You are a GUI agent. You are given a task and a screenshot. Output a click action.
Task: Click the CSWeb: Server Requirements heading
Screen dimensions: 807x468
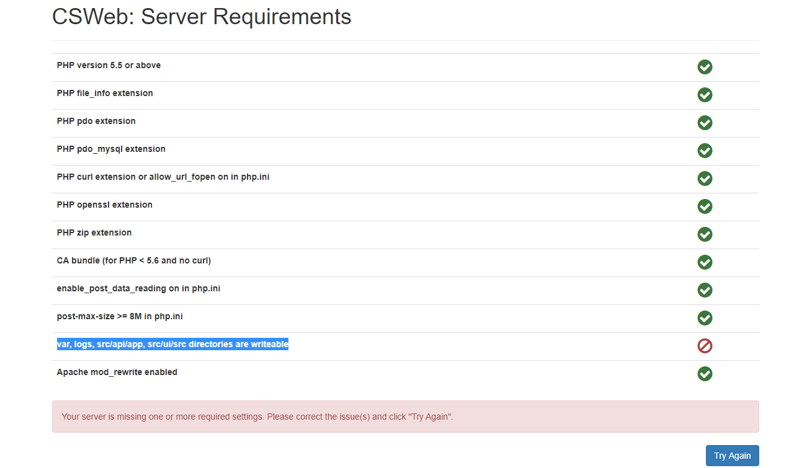[x=202, y=17]
